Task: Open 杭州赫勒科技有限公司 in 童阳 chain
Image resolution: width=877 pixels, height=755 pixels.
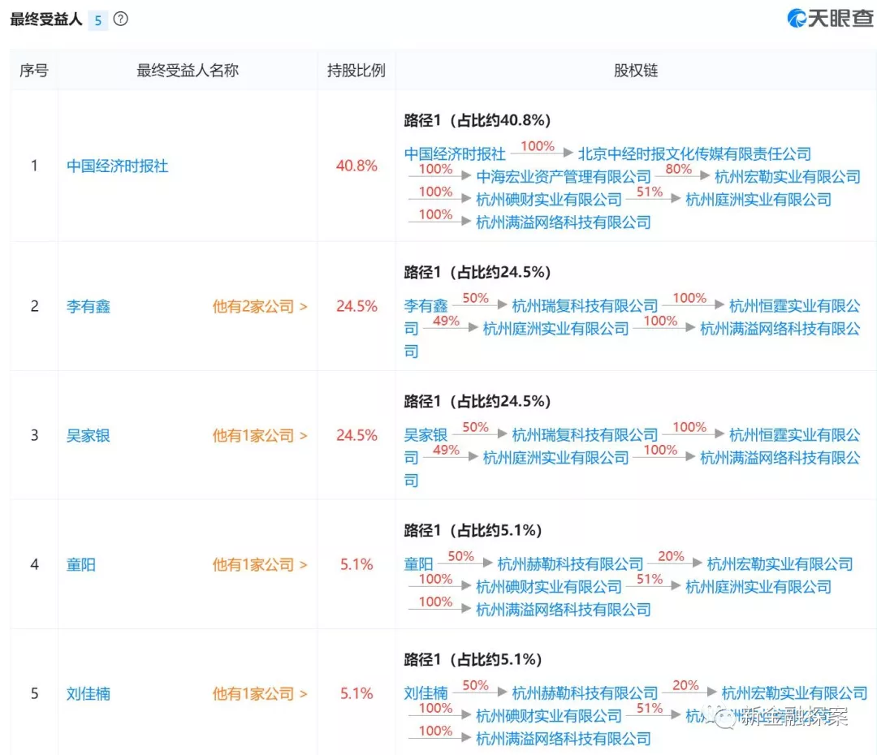Action: click(570, 564)
